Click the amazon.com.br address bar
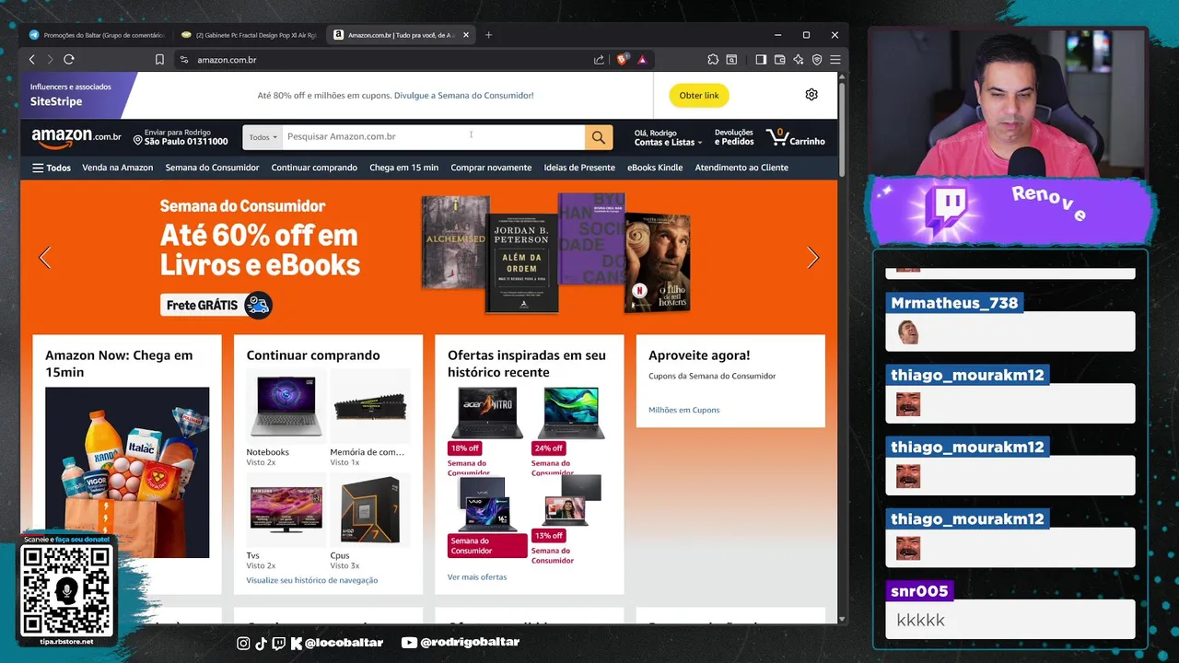The height and width of the screenshot is (663, 1179). 387,60
